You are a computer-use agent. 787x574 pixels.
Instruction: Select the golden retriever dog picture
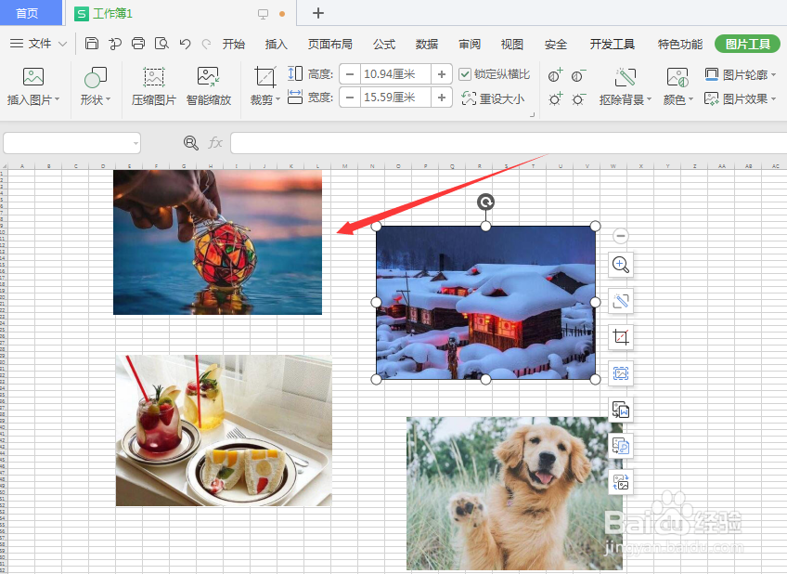[514, 493]
